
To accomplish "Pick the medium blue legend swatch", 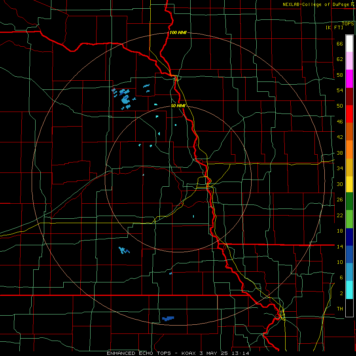I will point(349,254).
